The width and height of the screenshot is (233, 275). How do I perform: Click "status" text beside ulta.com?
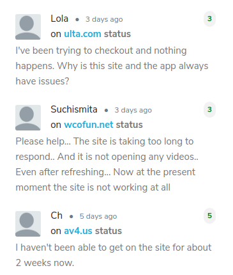coord(117,34)
